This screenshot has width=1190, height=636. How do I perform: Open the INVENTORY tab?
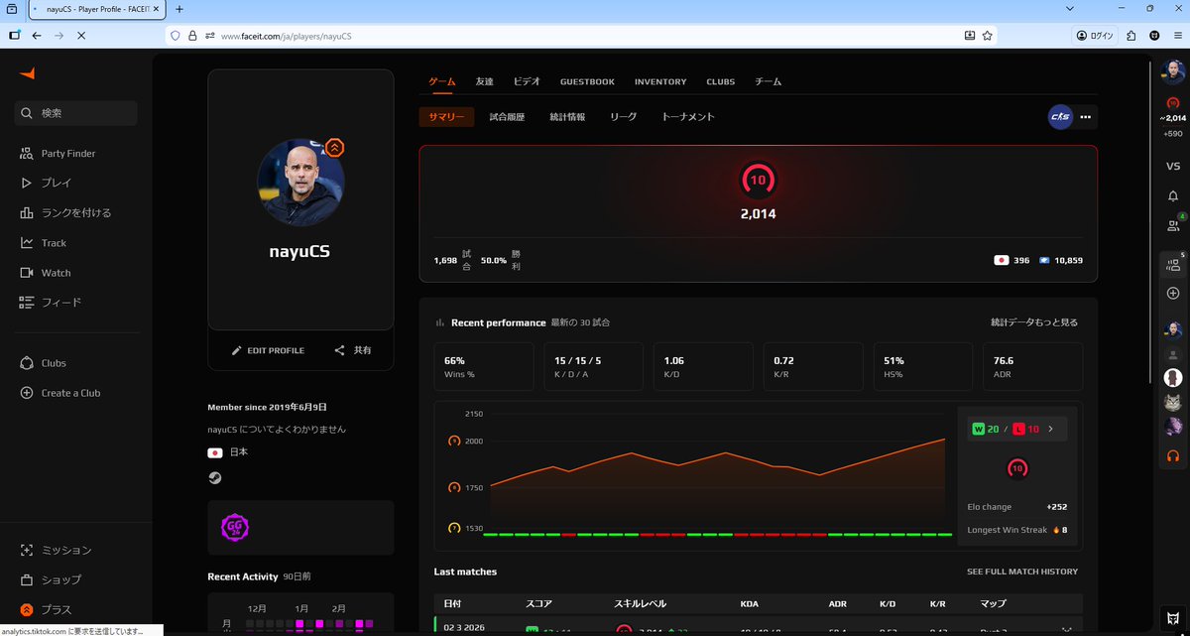point(660,81)
